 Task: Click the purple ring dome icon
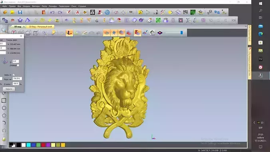[x=166, y=20]
